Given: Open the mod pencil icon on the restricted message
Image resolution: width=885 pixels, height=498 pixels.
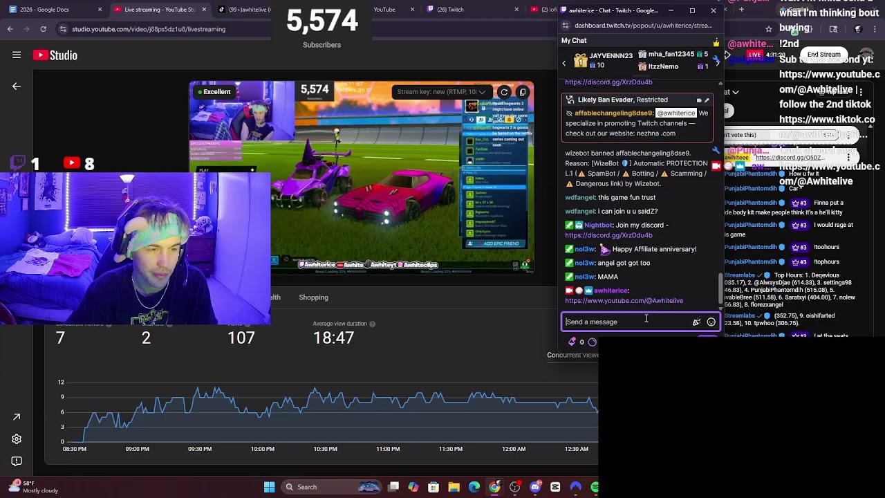Looking at the screenshot, I should pyautogui.click(x=707, y=100).
